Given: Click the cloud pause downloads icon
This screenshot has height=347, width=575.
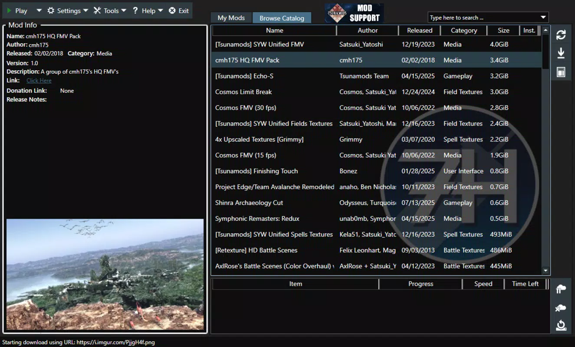Looking at the screenshot, I should (x=561, y=289).
